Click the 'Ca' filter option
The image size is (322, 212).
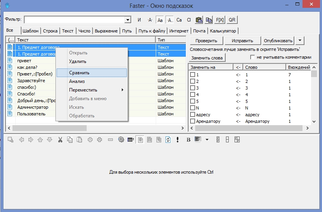click(x=179, y=20)
